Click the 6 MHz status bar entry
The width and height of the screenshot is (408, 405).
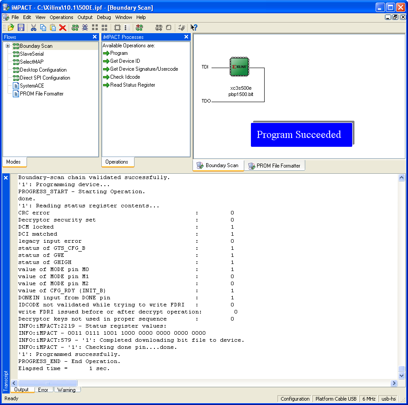[369, 399]
